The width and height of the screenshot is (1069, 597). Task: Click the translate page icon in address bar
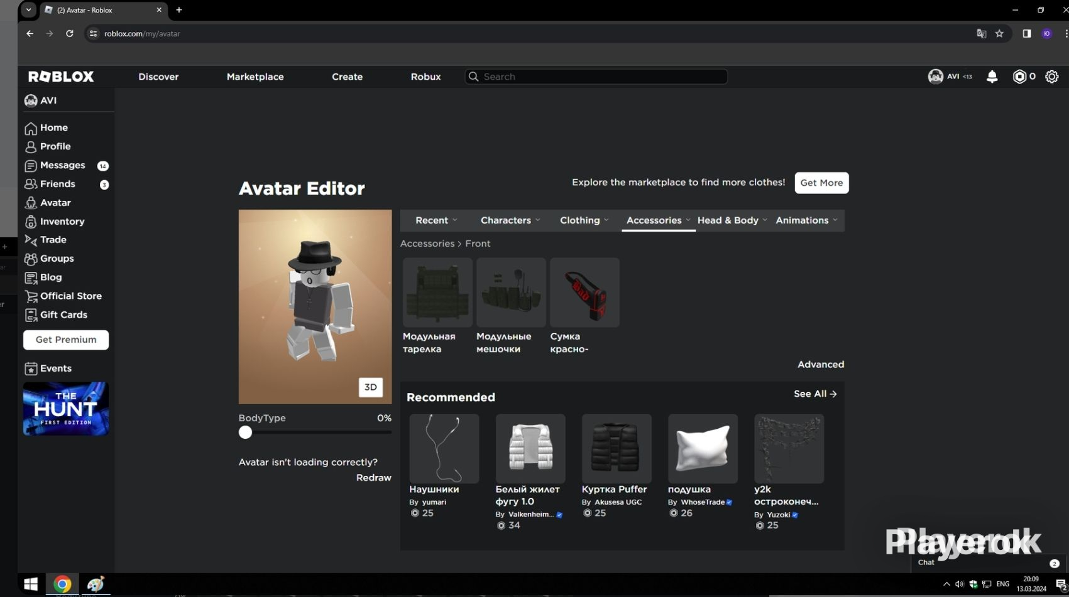tap(981, 34)
